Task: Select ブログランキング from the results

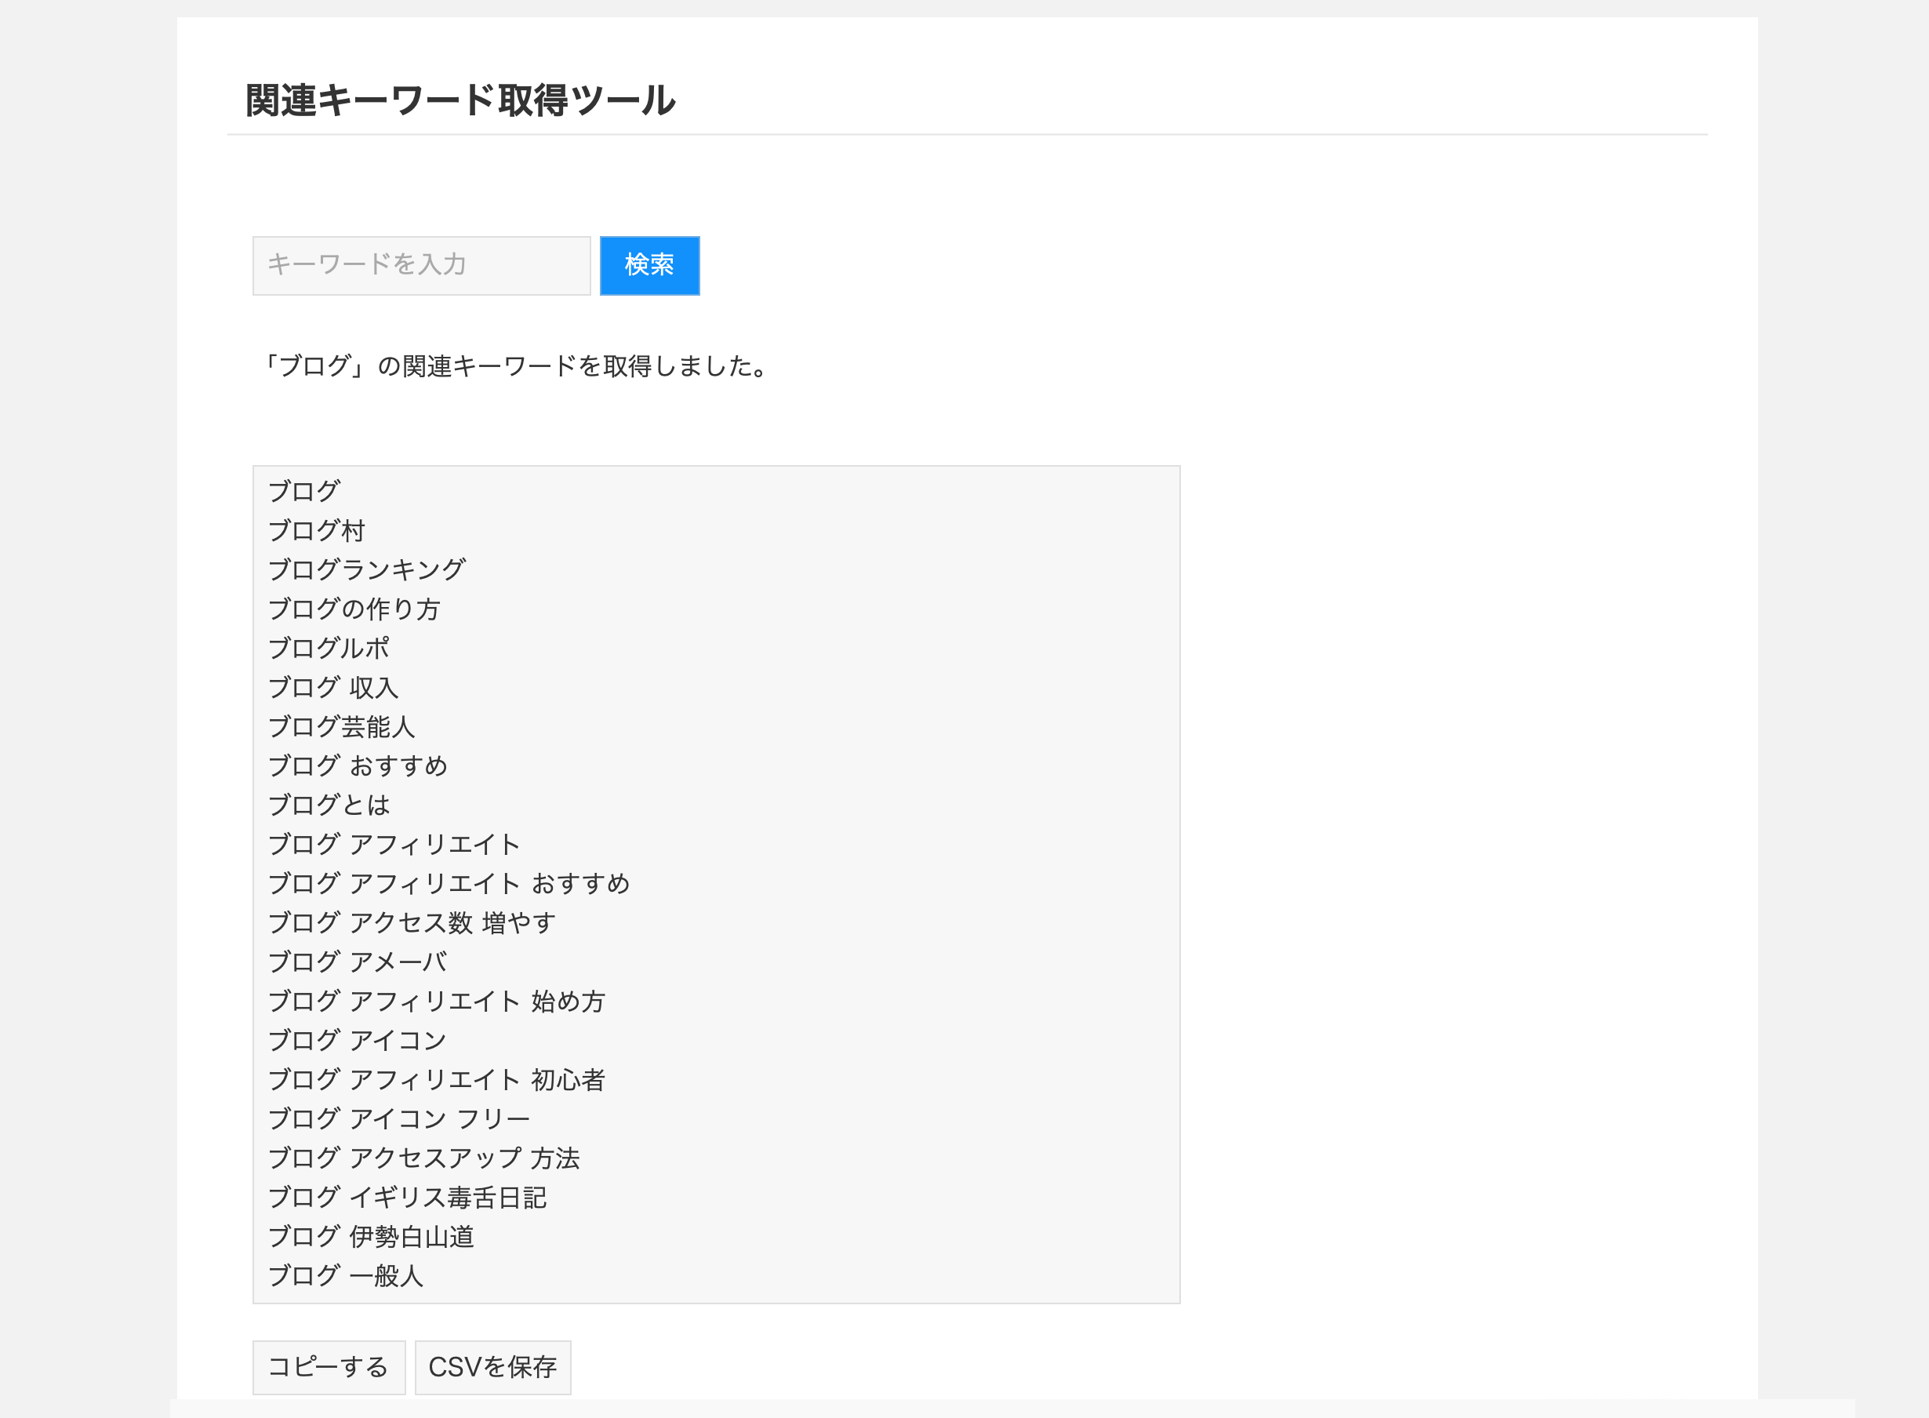Action: tap(366, 569)
